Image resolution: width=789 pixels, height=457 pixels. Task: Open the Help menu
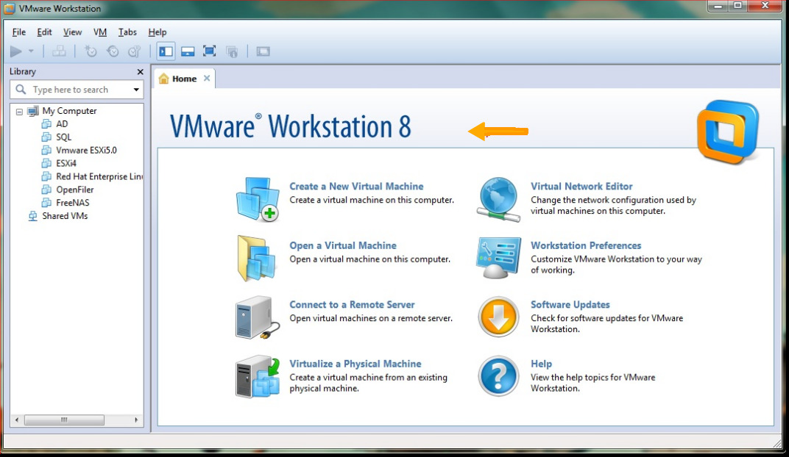157,32
